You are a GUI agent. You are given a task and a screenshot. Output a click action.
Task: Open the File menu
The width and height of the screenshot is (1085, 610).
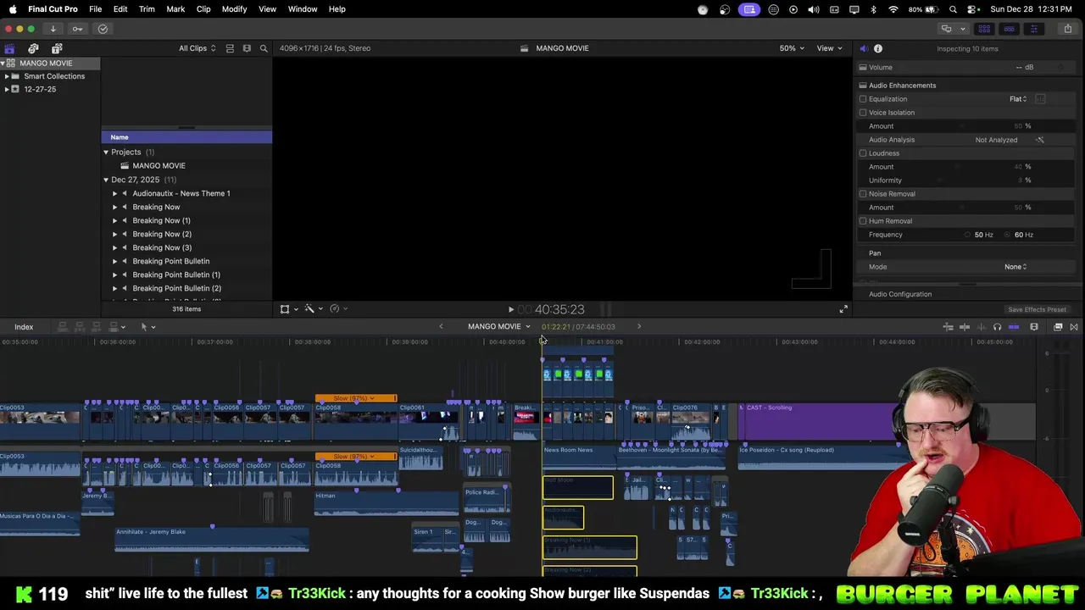96,9
